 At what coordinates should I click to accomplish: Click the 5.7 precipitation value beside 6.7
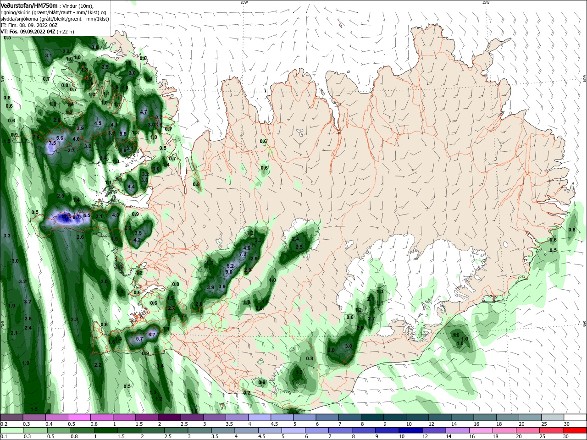coord(140,339)
